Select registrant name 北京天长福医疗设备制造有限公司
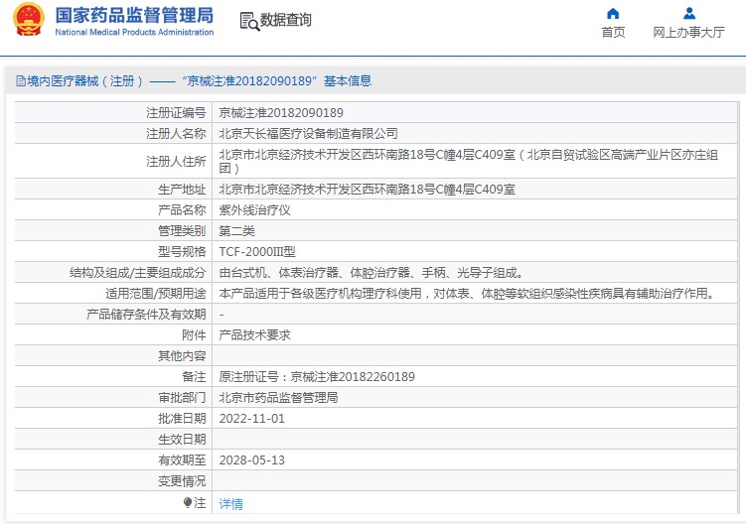The width and height of the screenshot is (746, 524). (308, 134)
